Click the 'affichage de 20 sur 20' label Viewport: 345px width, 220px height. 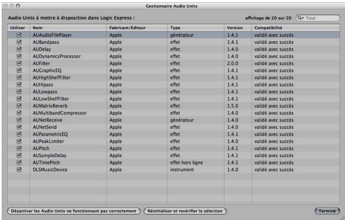(x=268, y=18)
